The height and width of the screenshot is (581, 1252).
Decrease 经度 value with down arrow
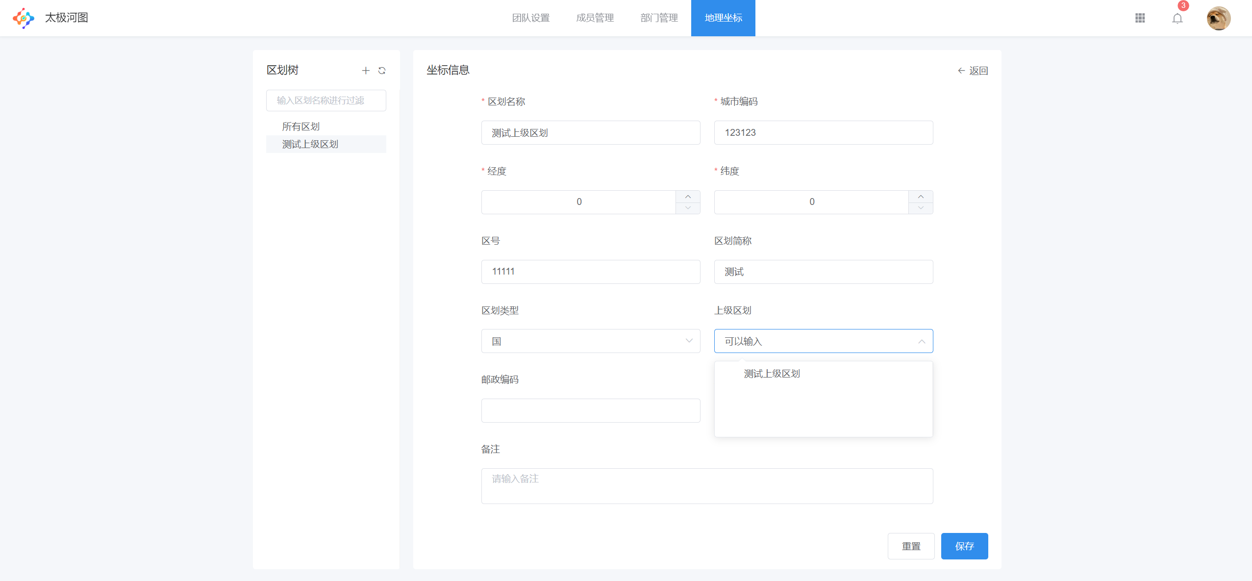[x=688, y=208]
